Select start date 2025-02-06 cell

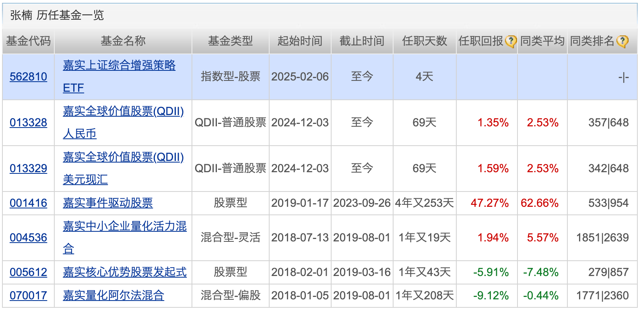[300, 76]
